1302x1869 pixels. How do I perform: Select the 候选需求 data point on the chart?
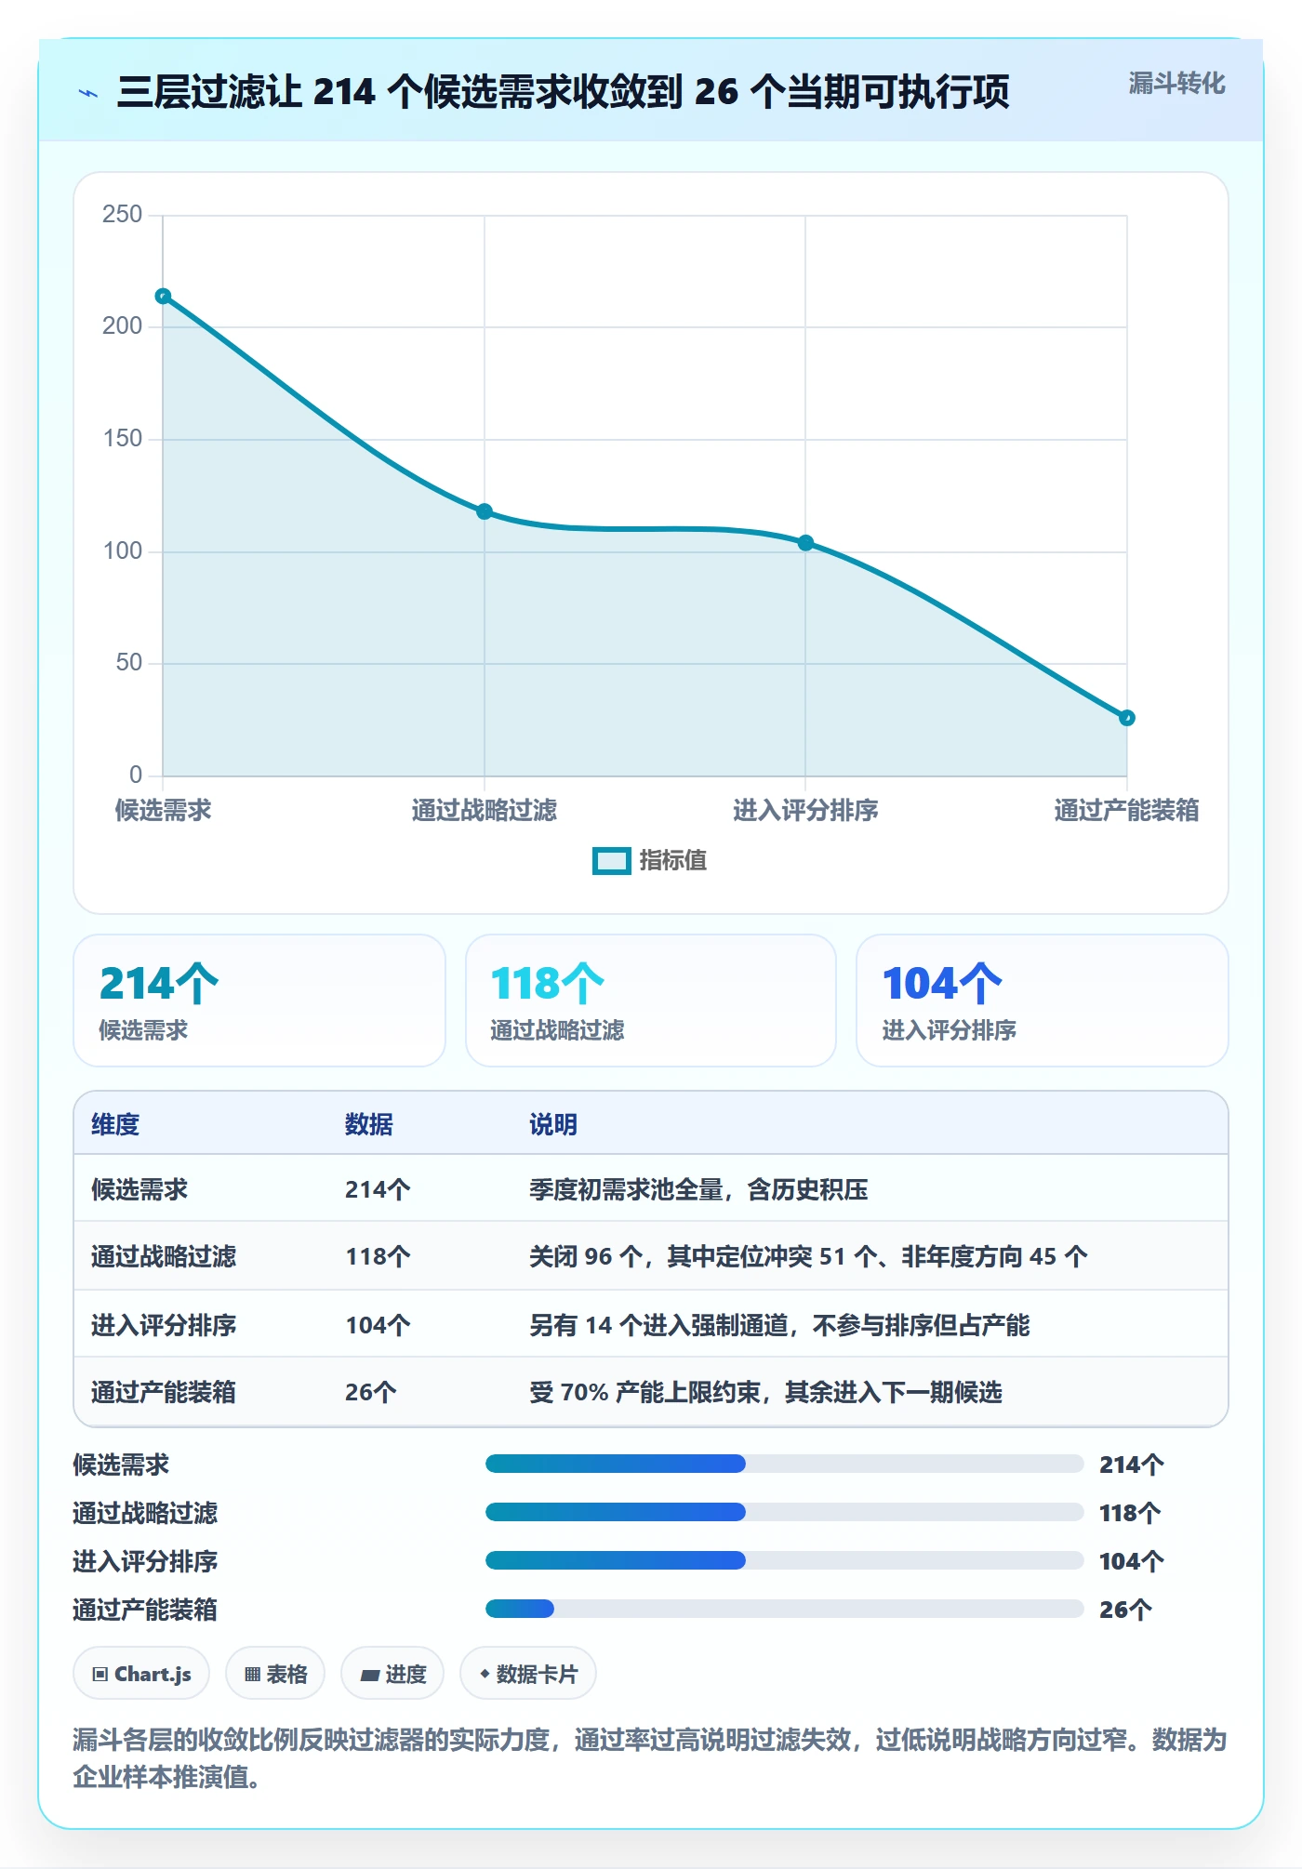(163, 297)
